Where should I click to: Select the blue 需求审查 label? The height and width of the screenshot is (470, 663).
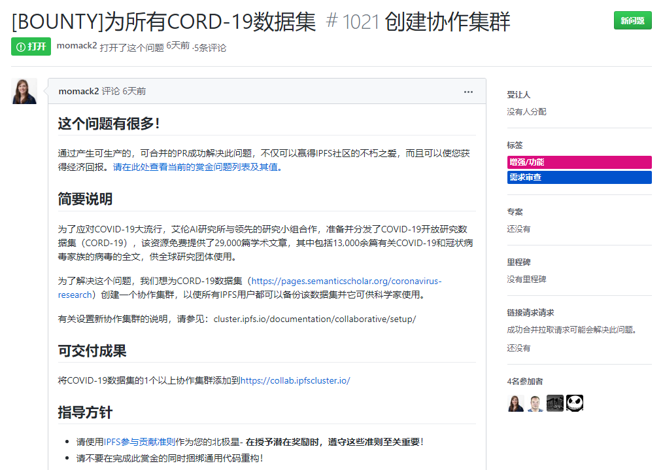579,177
